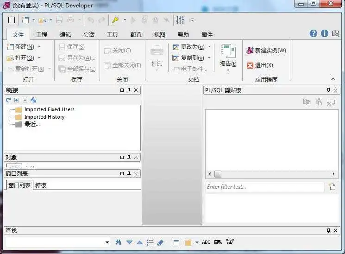Toggle the ABC case sensitive search option
345x254 pixels.
tap(206, 242)
